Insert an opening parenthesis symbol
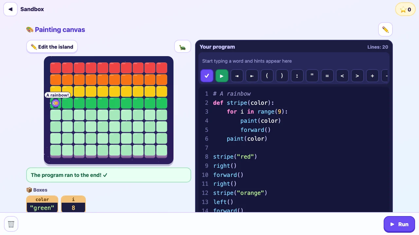This screenshot has height=235, width=419. click(267, 76)
